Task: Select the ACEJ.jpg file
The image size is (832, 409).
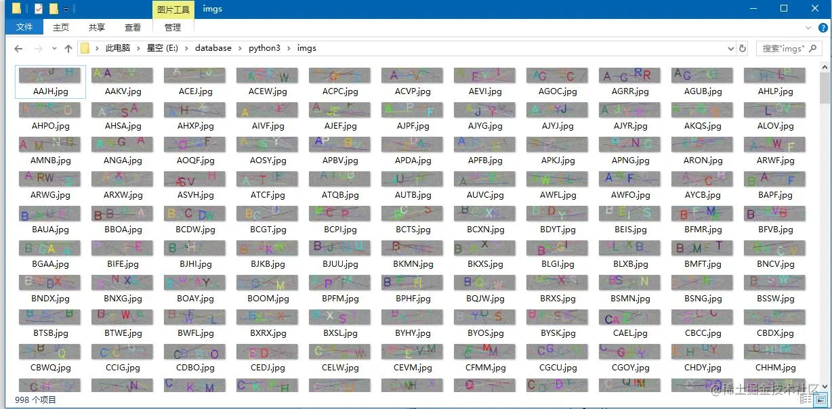Action: click(x=195, y=82)
